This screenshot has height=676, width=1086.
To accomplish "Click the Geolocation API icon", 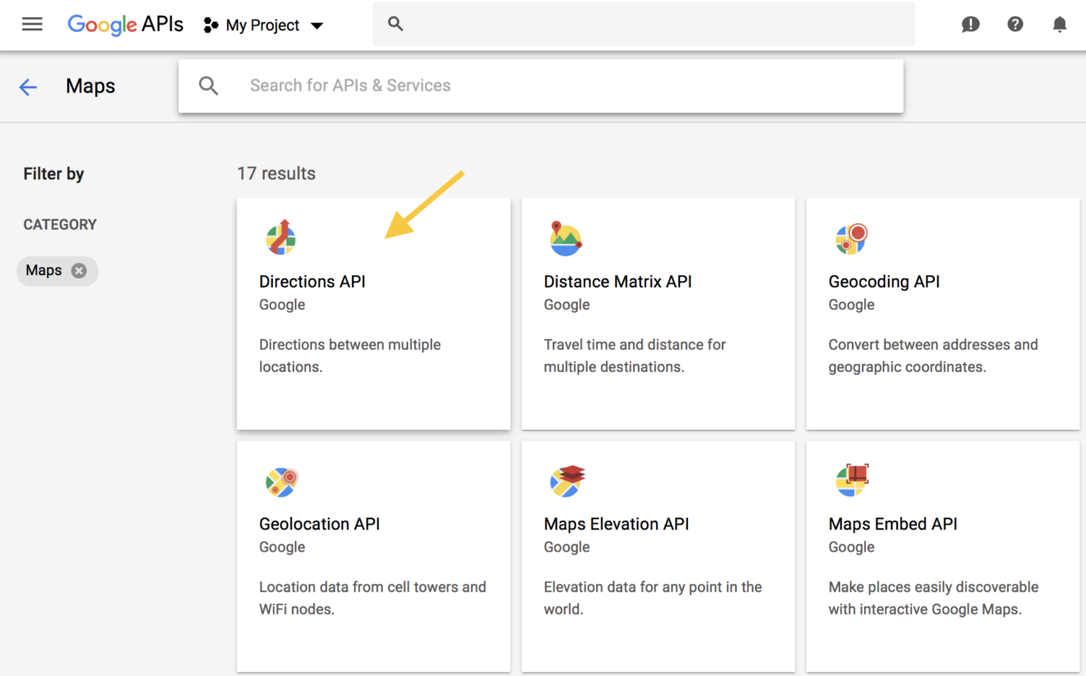I will [x=281, y=481].
